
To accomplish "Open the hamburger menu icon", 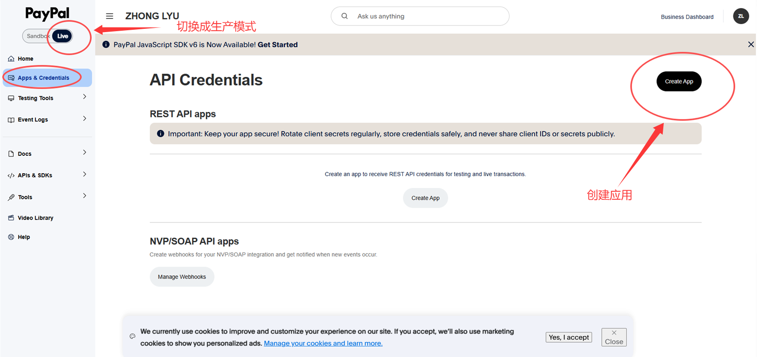I will [109, 16].
